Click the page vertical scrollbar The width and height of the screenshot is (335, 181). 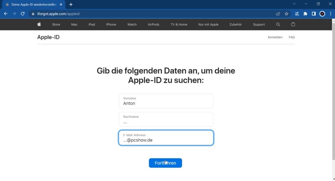(334, 91)
